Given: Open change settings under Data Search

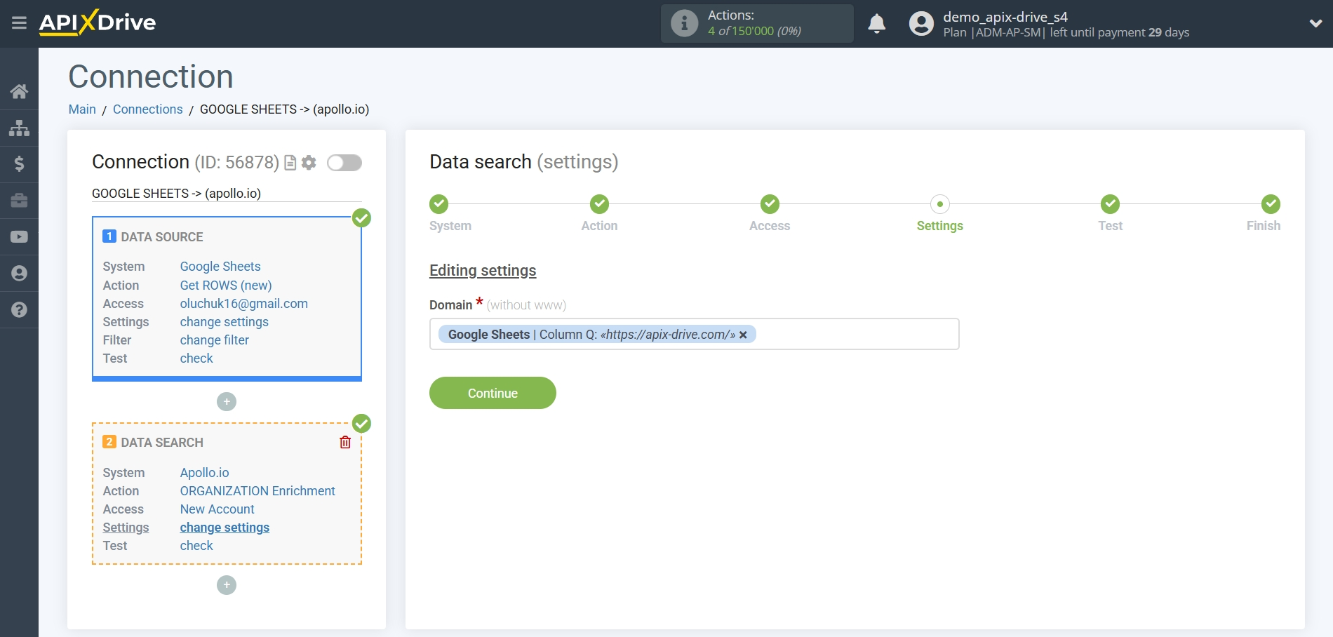Looking at the screenshot, I should (x=225, y=527).
